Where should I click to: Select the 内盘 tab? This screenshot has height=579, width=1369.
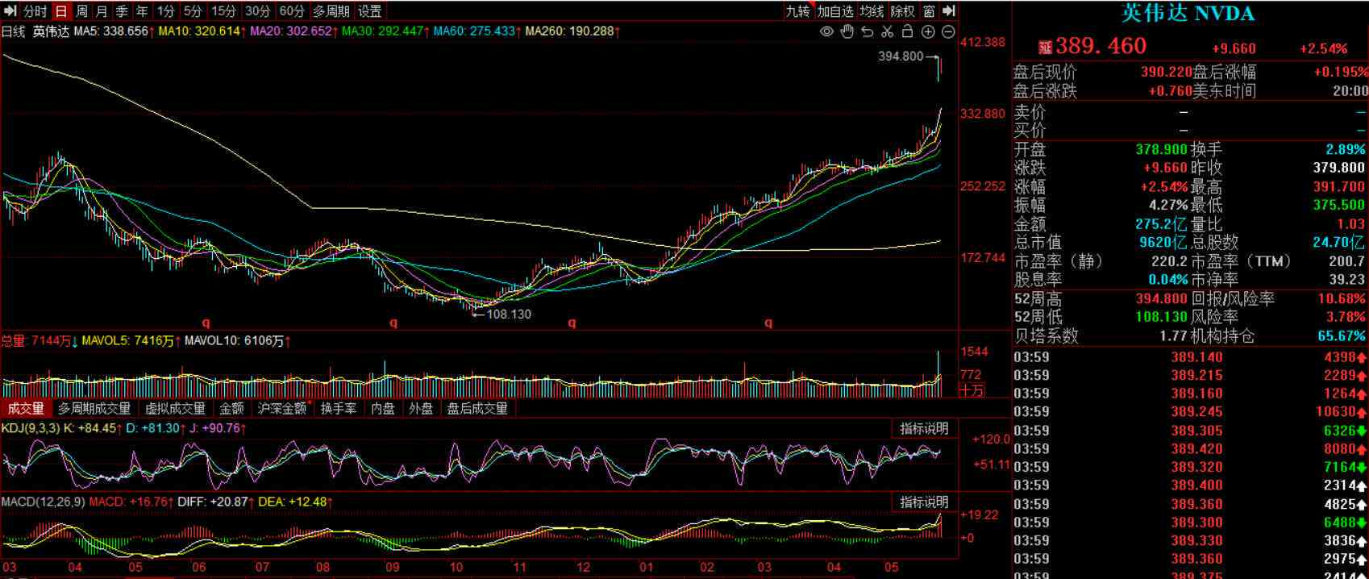tap(383, 409)
